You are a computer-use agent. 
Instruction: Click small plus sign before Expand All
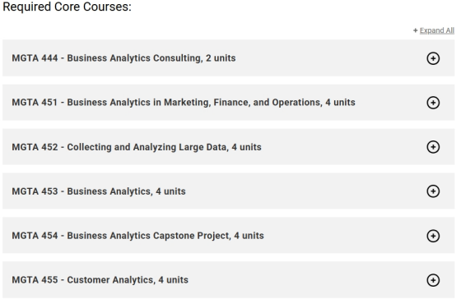point(416,30)
